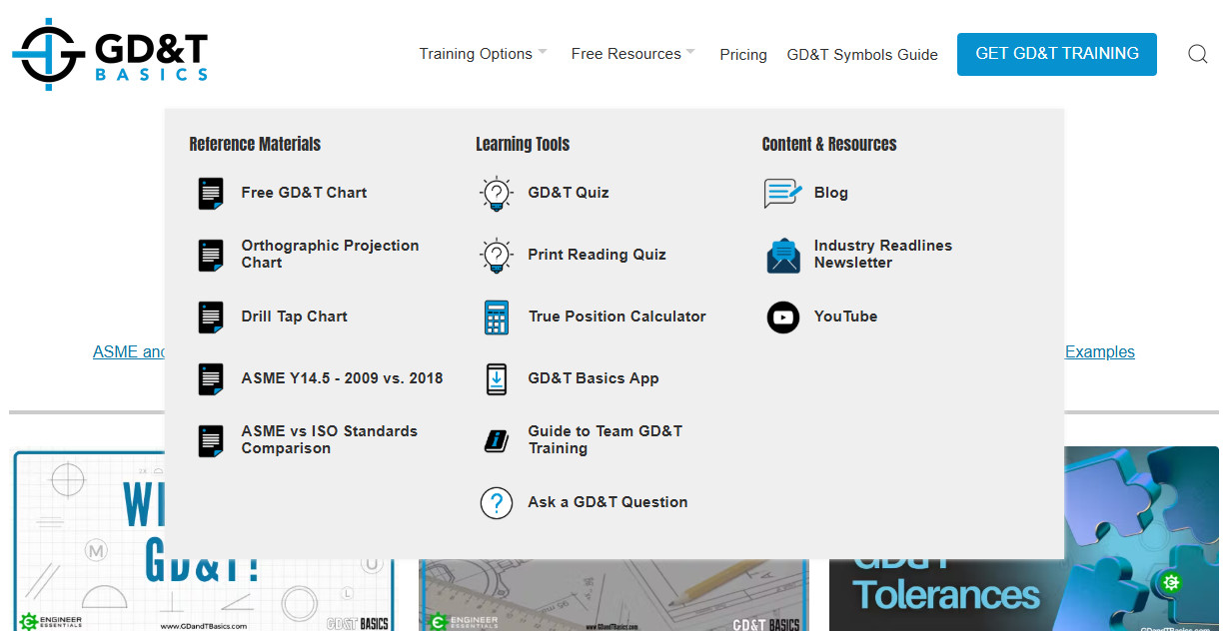Click the Examples link
This screenshot has height=631, width=1228.
click(x=1099, y=352)
